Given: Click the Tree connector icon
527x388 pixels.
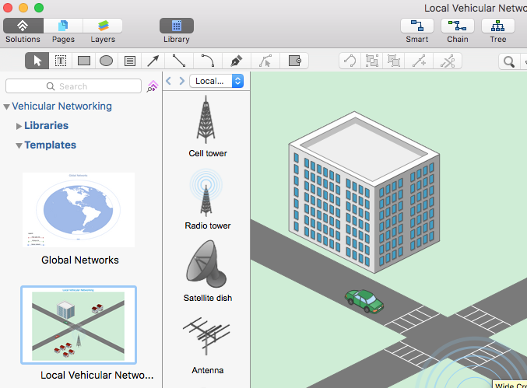Looking at the screenshot, I should pos(498,26).
